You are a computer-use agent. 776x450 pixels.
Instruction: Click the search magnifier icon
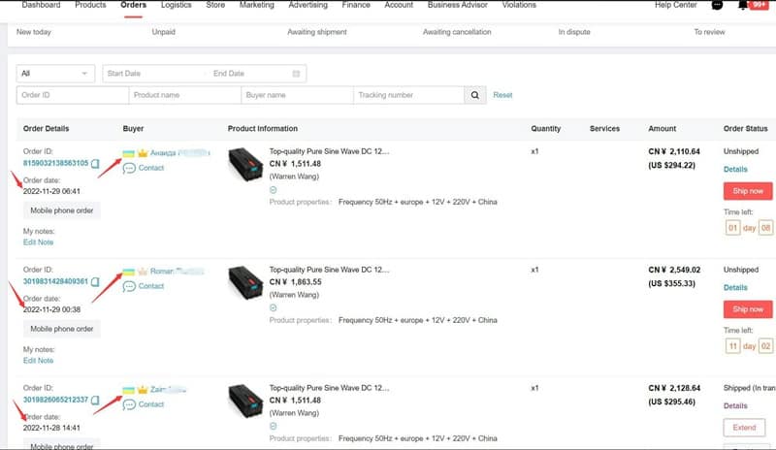(x=474, y=95)
